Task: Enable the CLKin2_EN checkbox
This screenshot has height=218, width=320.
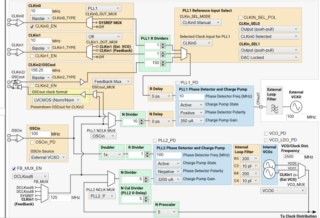Action: tap(32, 86)
